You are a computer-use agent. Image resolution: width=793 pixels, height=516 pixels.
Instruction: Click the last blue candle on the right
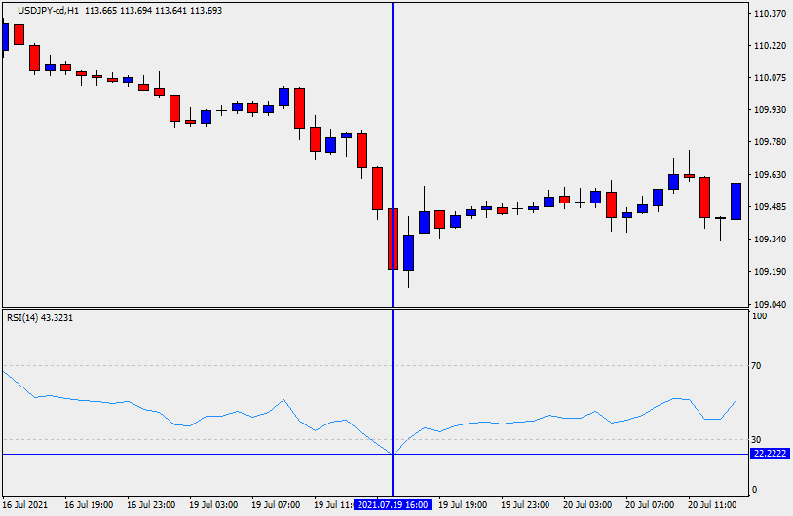click(x=736, y=201)
